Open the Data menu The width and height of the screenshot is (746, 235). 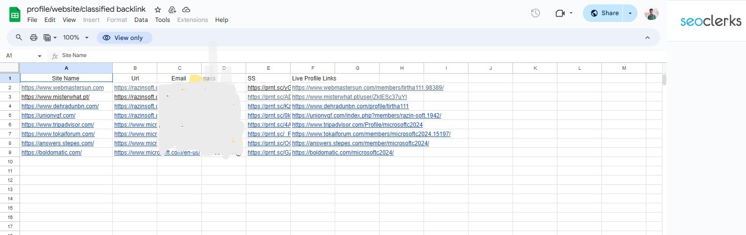141,20
